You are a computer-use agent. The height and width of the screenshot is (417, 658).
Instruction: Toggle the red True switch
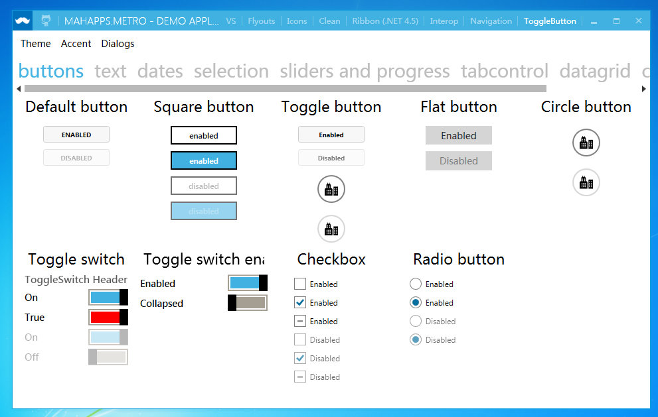108,318
